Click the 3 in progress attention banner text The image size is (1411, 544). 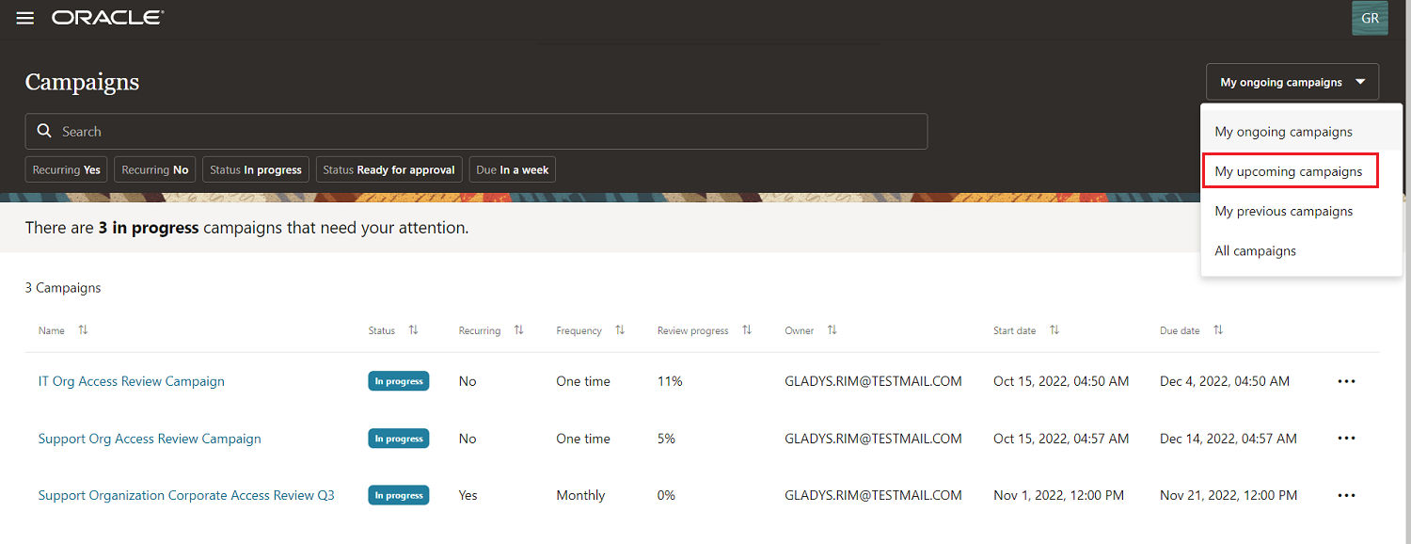click(x=246, y=228)
